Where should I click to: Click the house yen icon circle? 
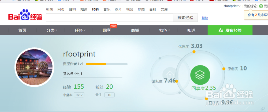coord(170,75)
